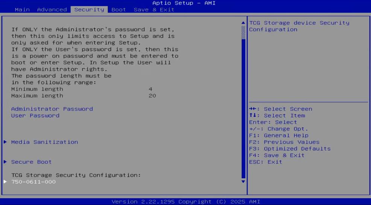Set the Administrator Password
This screenshot has width=371, height=205.
(x=52, y=109)
